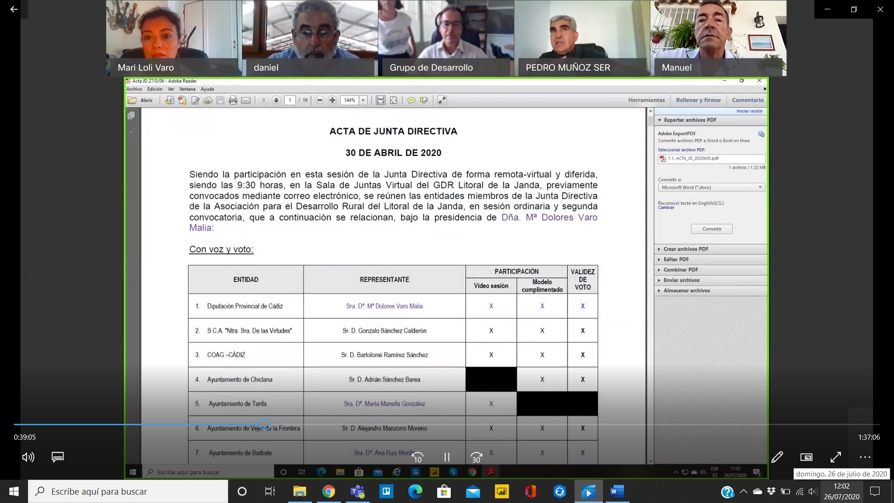Enter full screen with the diagonal arrows icon
The width and height of the screenshot is (894, 503).
tap(836, 457)
